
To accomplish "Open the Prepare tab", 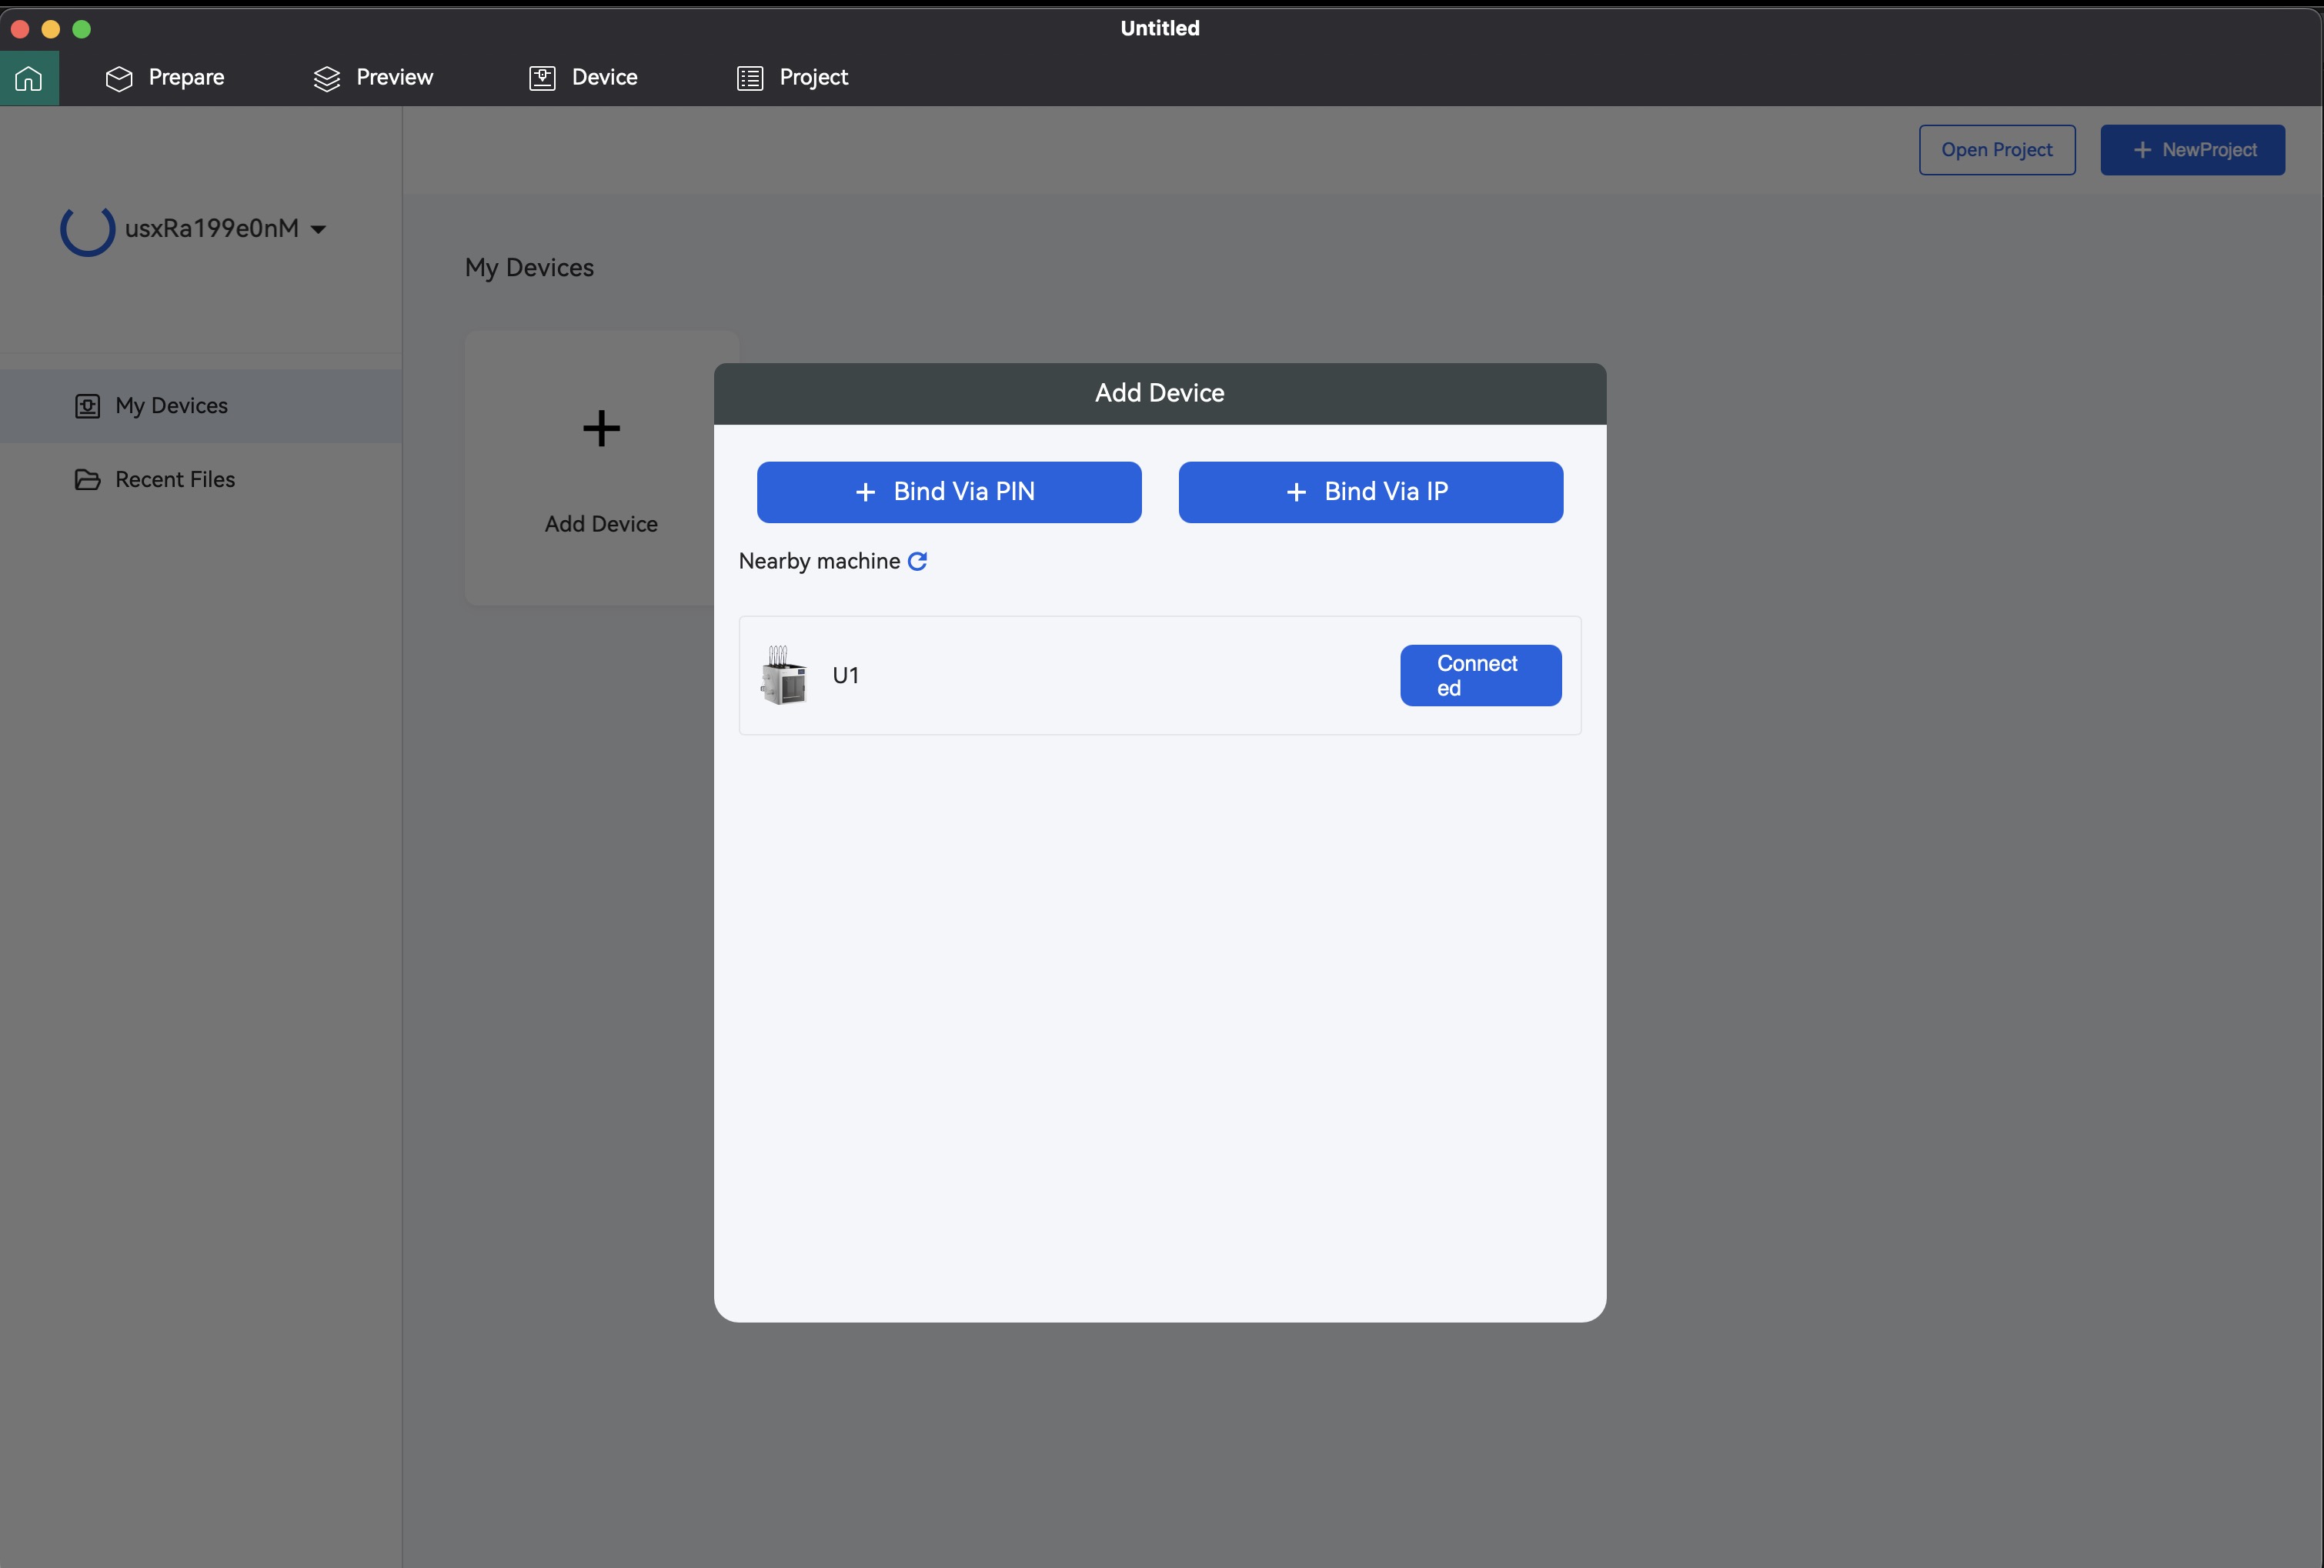I will (x=165, y=78).
